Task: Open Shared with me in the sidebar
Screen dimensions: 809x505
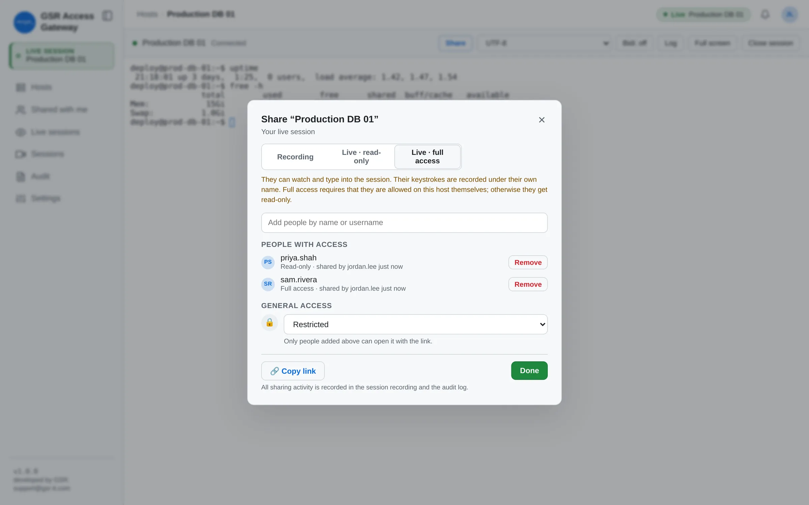Action: coord(61,110)
